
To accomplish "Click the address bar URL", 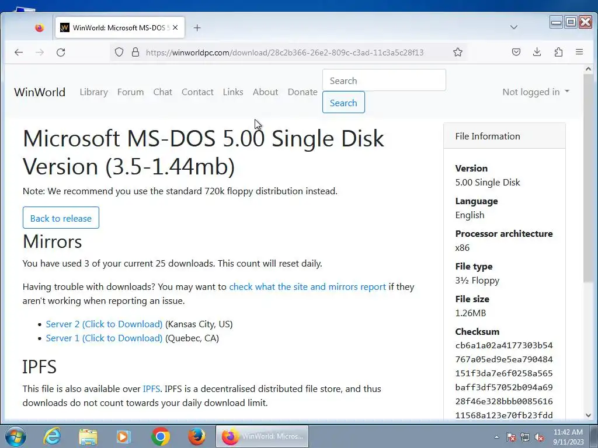I will click(284, 52).
